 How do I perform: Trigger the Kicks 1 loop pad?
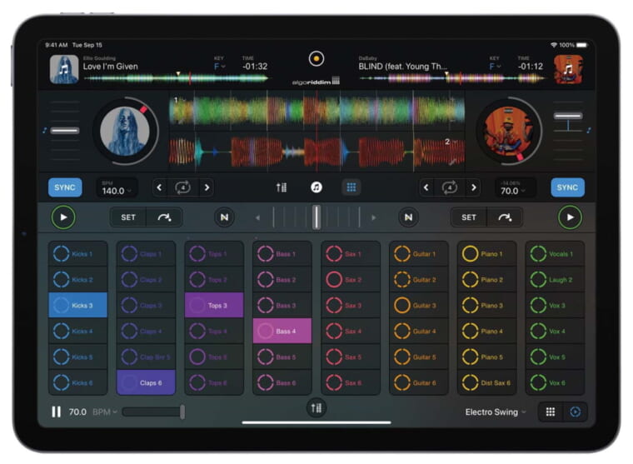point(78,254)
